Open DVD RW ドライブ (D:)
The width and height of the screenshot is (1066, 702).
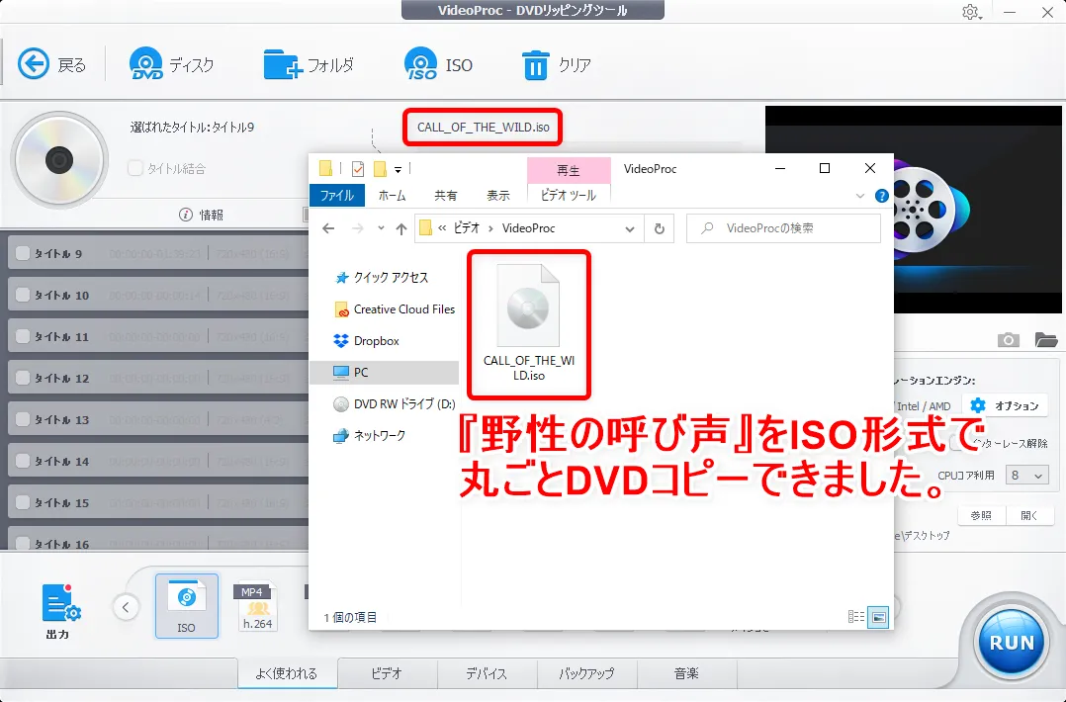(x=395, y=403)
